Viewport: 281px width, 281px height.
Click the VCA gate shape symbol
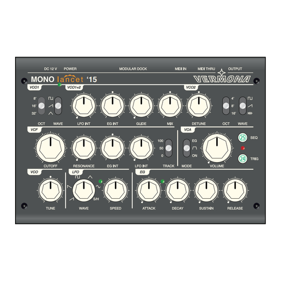pyautogui.click(x=195, y=148)
